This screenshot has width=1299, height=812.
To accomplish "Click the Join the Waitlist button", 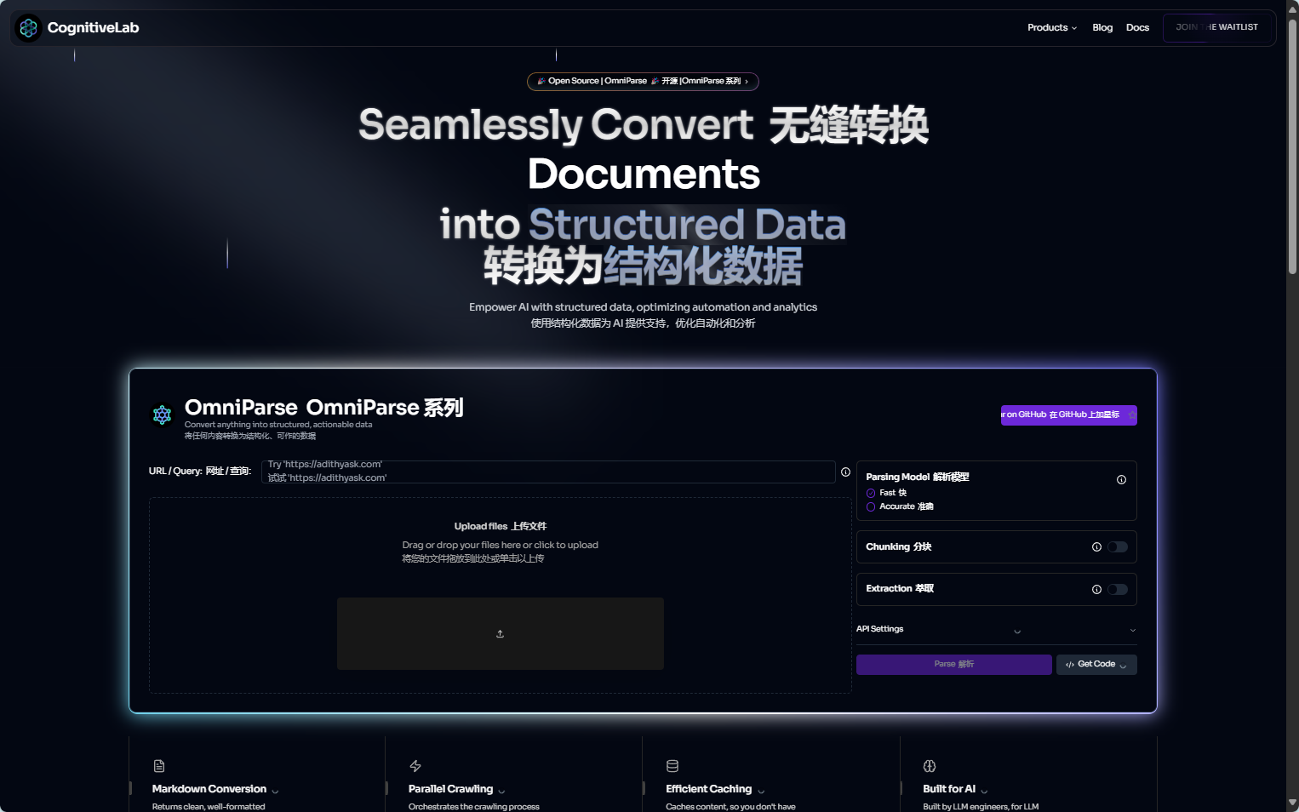I will click(1216, 27).
